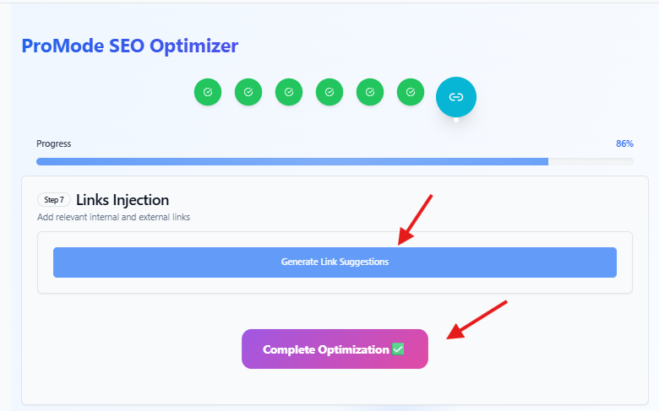Finish with the Complete Optimization button
659x411 pixels.
335,349
